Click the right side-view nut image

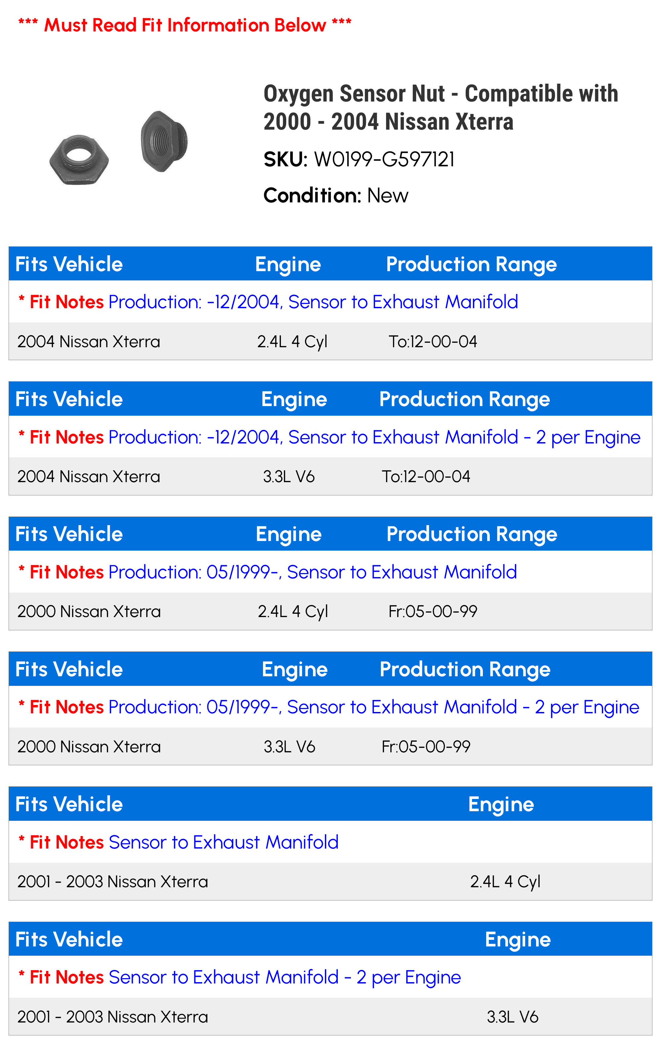pyautogui.click(x=164, y=141)
